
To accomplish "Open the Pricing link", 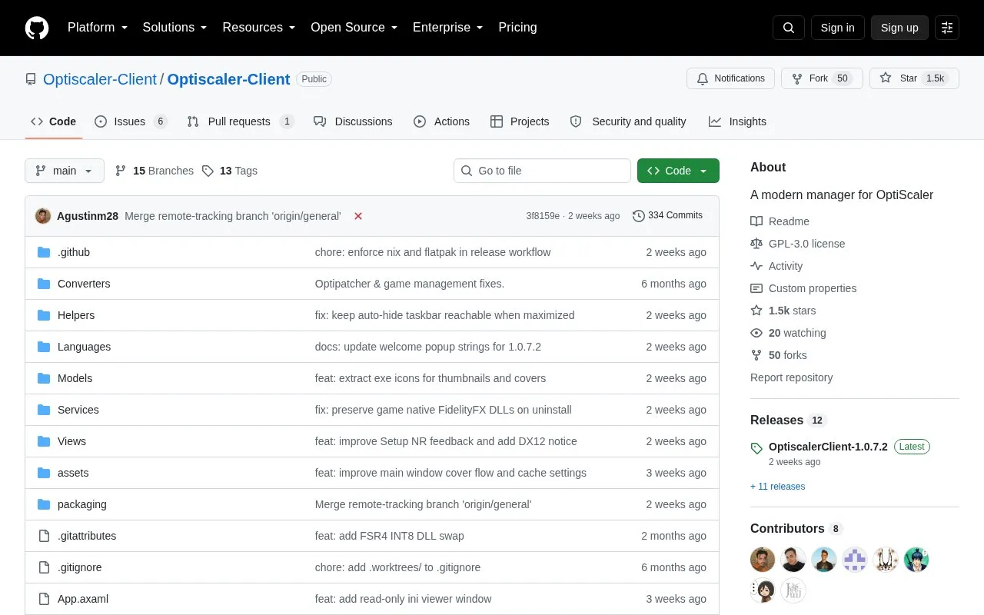I will (517, 28).
